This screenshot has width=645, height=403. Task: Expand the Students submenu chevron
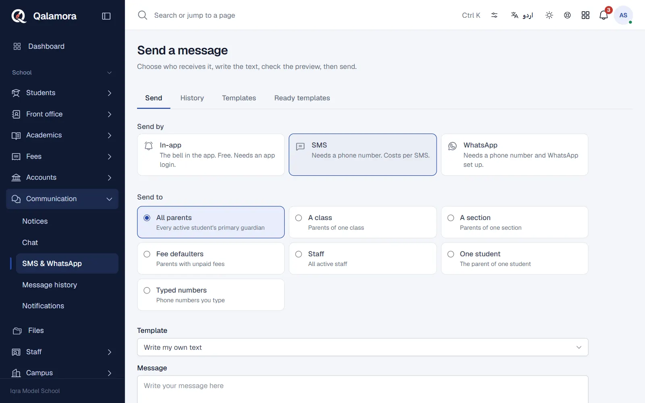tap(109, 93)
